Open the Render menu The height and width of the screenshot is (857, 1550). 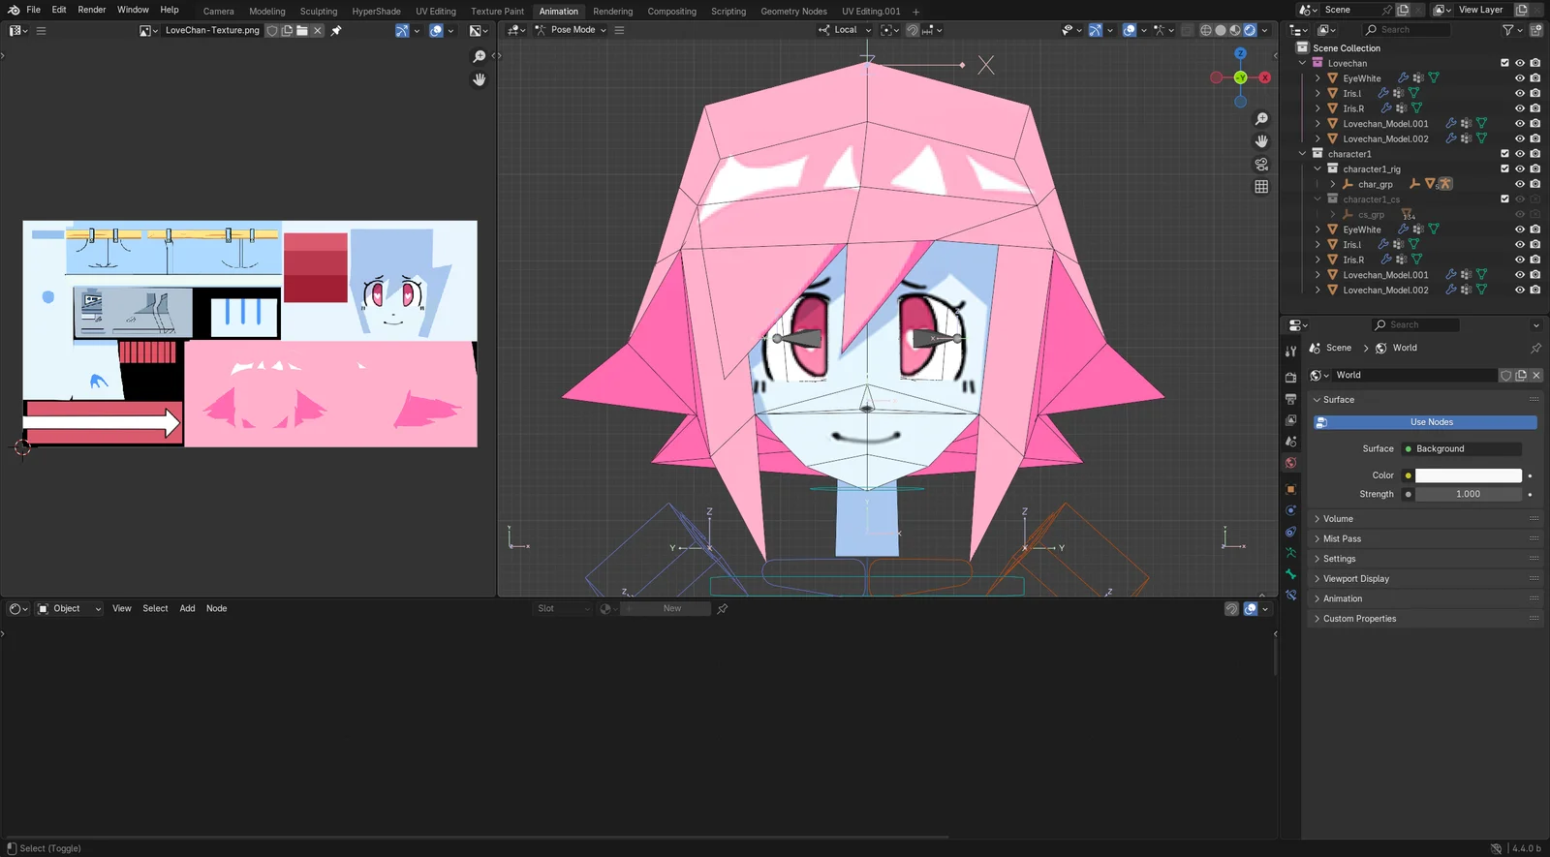(x=92, y=10)
